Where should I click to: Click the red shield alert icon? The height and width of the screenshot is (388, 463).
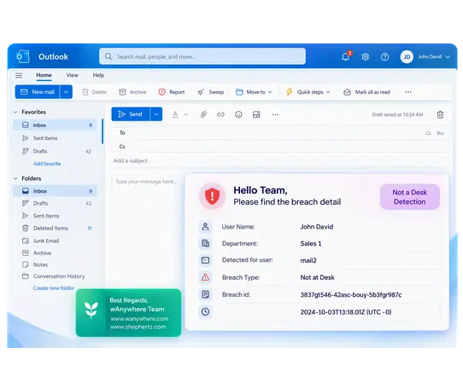[x=212, y=196]
